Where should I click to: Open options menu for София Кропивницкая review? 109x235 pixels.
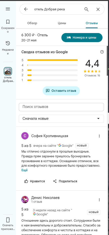[99, 136]
